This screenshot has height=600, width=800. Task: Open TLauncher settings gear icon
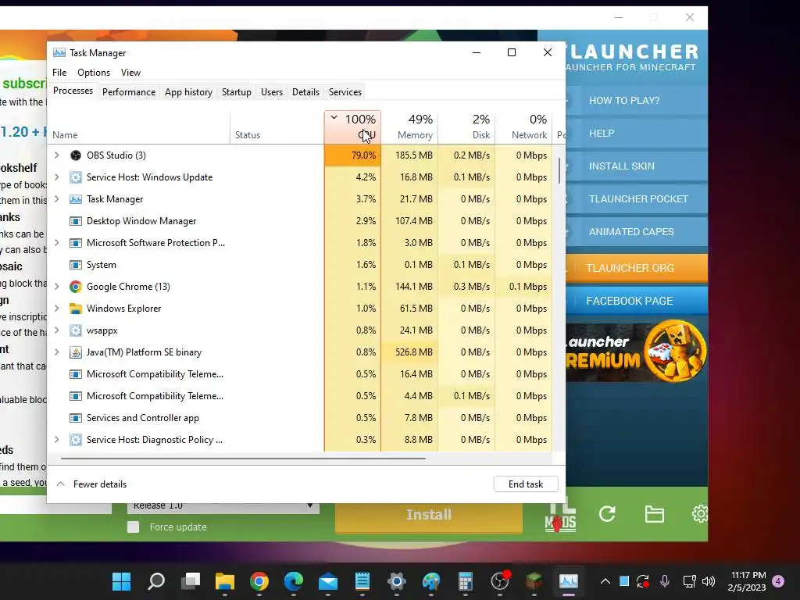(x=699, y=514)
